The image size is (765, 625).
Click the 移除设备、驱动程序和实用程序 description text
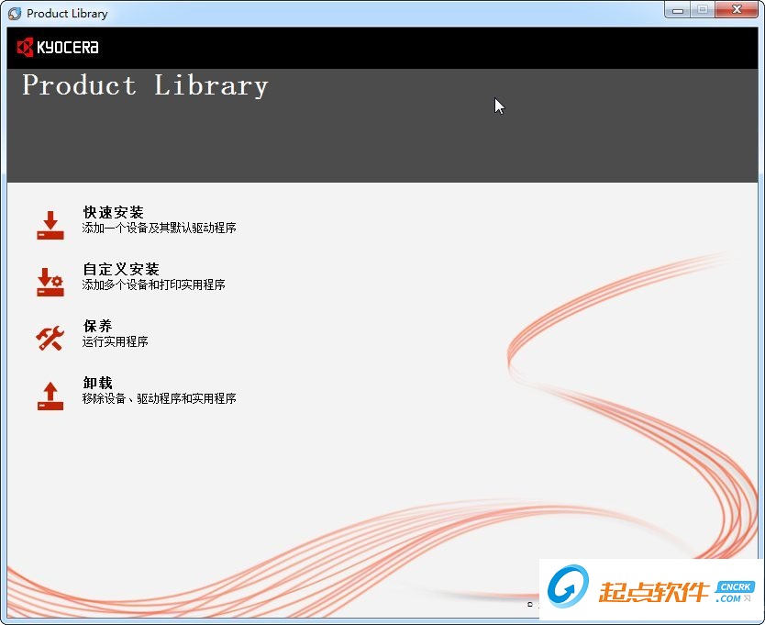[x=158, y=398]
